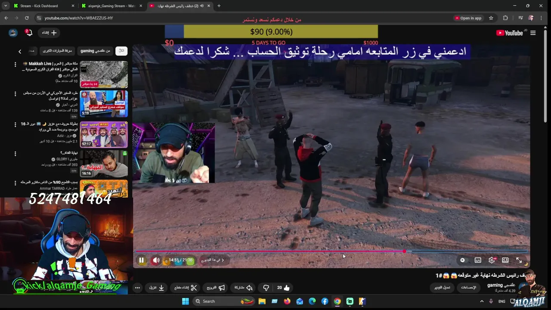Switch to theater mode
The image size is (551, 310).
coord(505,260)
